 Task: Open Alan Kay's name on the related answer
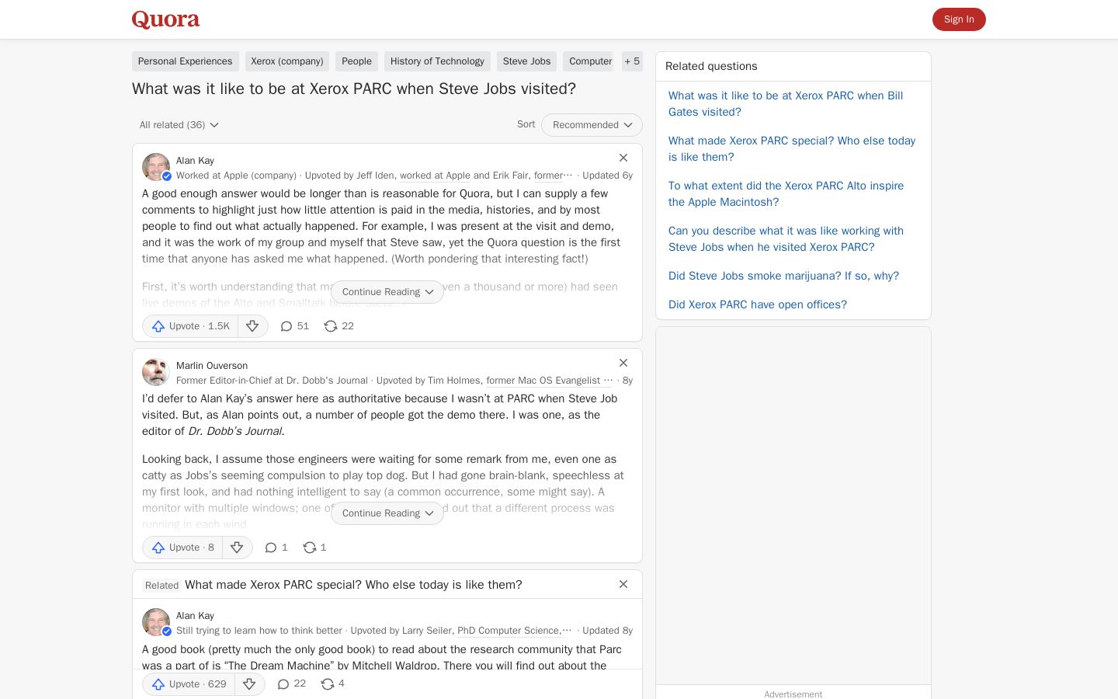[195, 616]
